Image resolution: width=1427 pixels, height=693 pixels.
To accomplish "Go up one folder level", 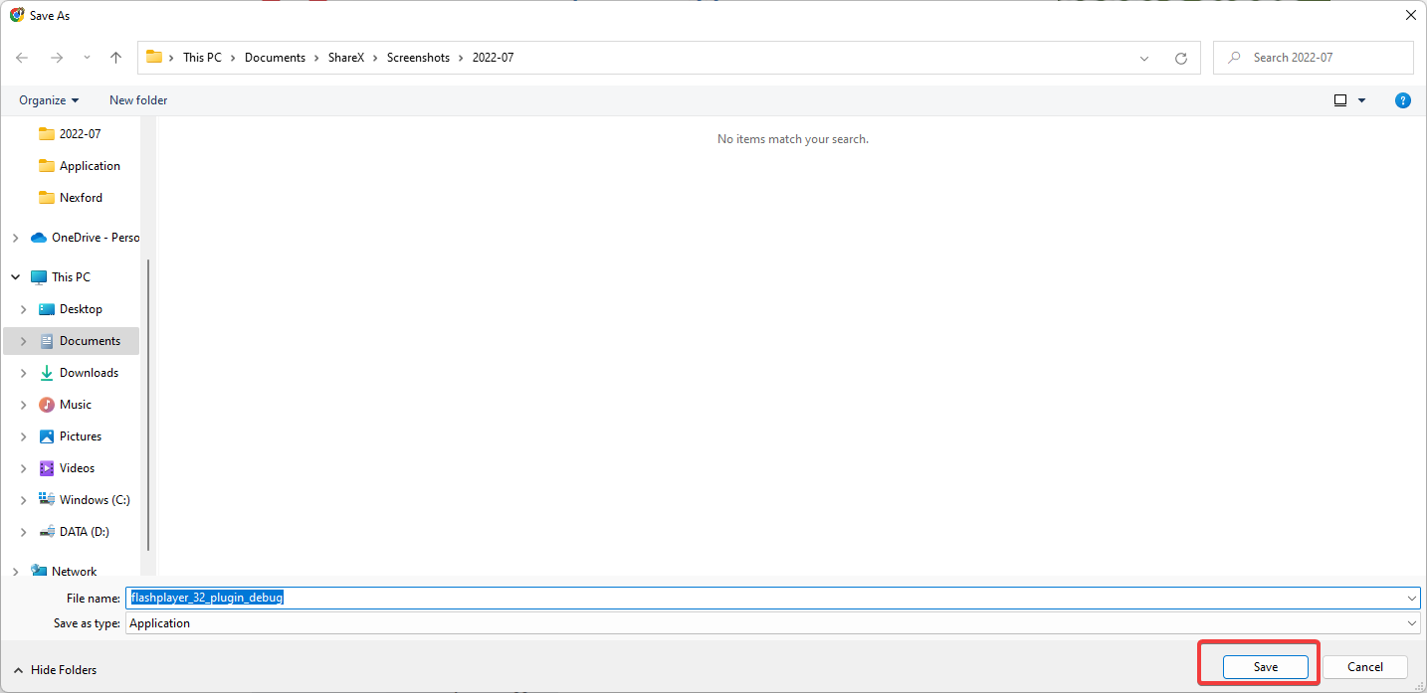I will point(115,58).
